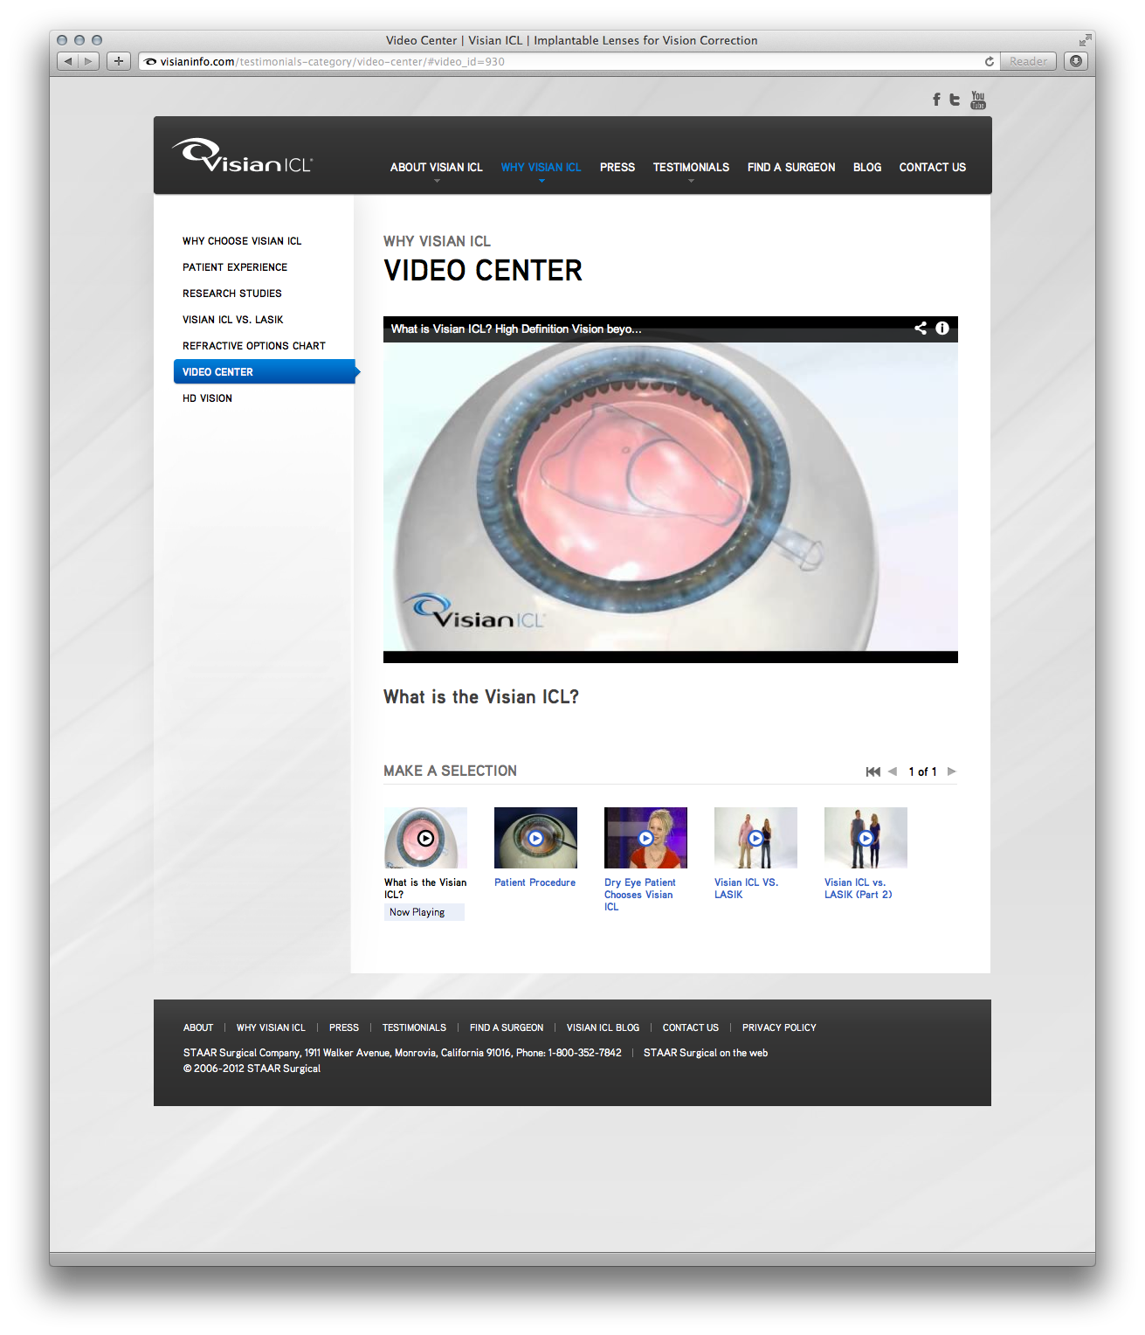
Task: Open the Twitter social icon
Action: 955,100
